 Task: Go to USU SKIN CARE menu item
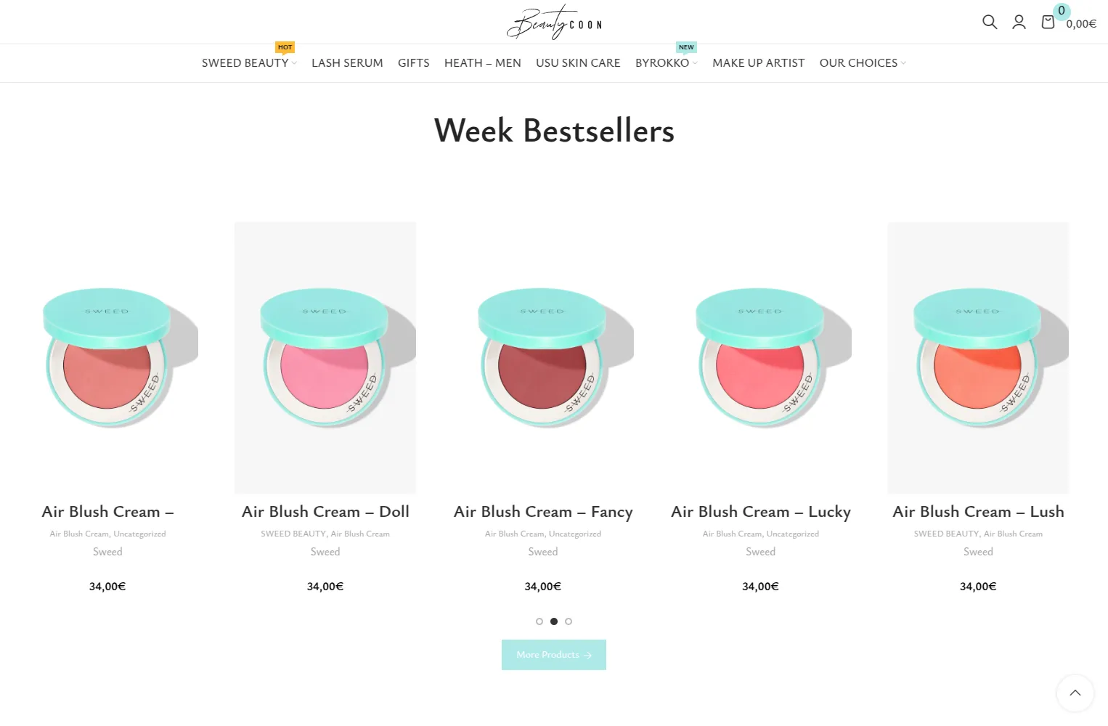tap(578, 63)
